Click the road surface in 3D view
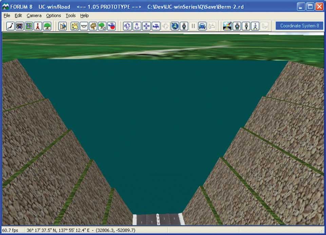This screenshot has height=235, width=326. [x=159, y=219]
